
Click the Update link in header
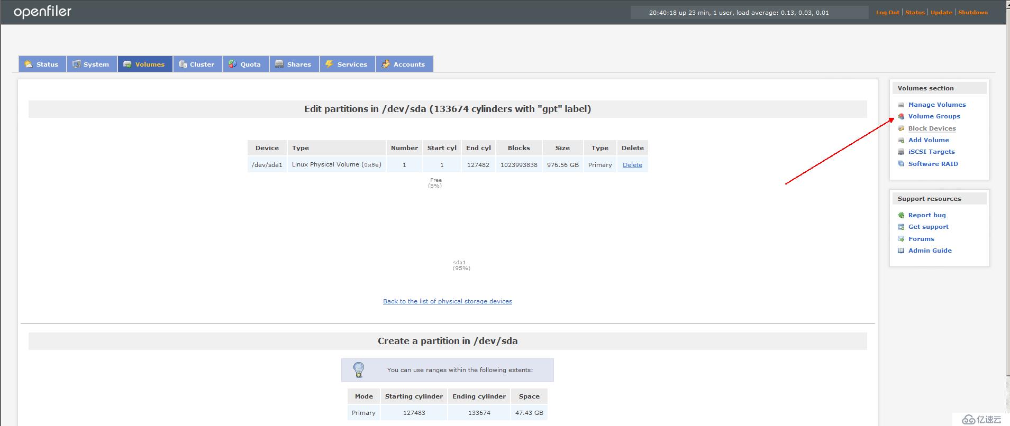(x=941, y=12)
